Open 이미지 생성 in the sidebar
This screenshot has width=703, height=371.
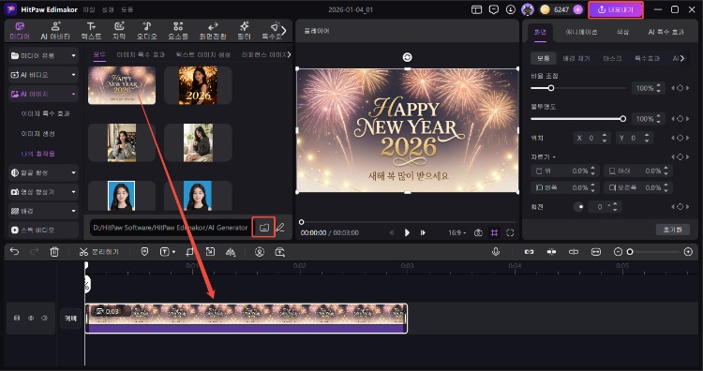click(38, 134)
